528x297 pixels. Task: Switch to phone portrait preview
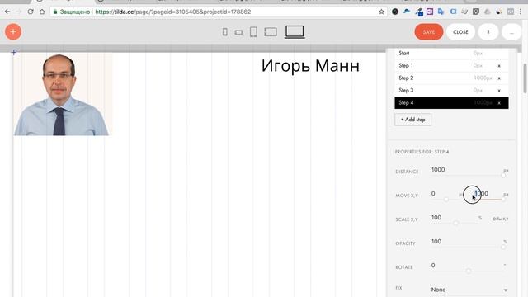coord(224,32)
